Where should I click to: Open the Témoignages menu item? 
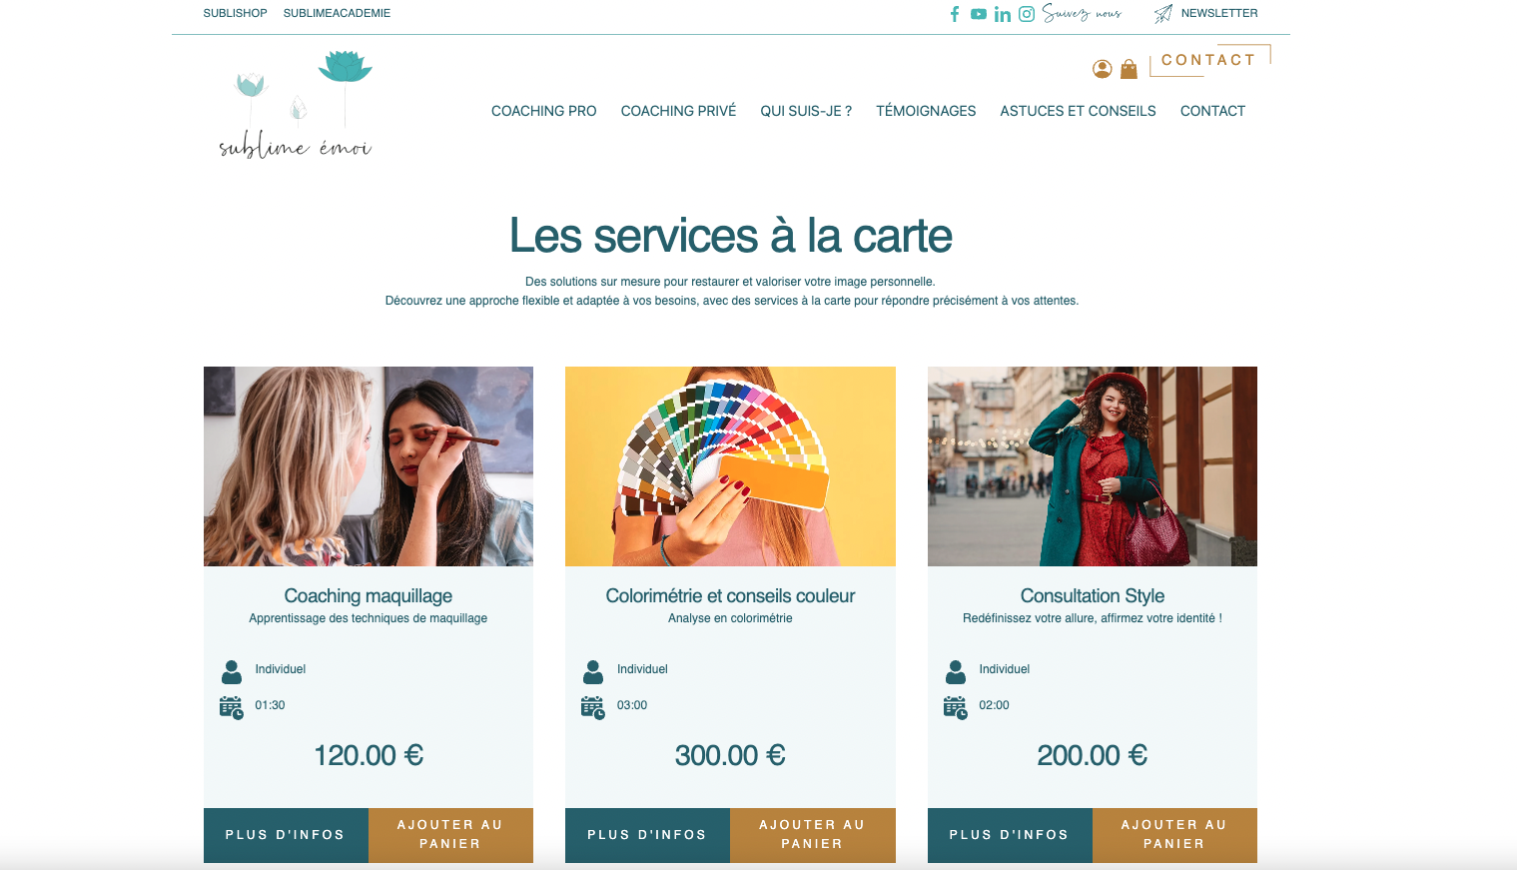pyautogui.click(x=926, y=111)
